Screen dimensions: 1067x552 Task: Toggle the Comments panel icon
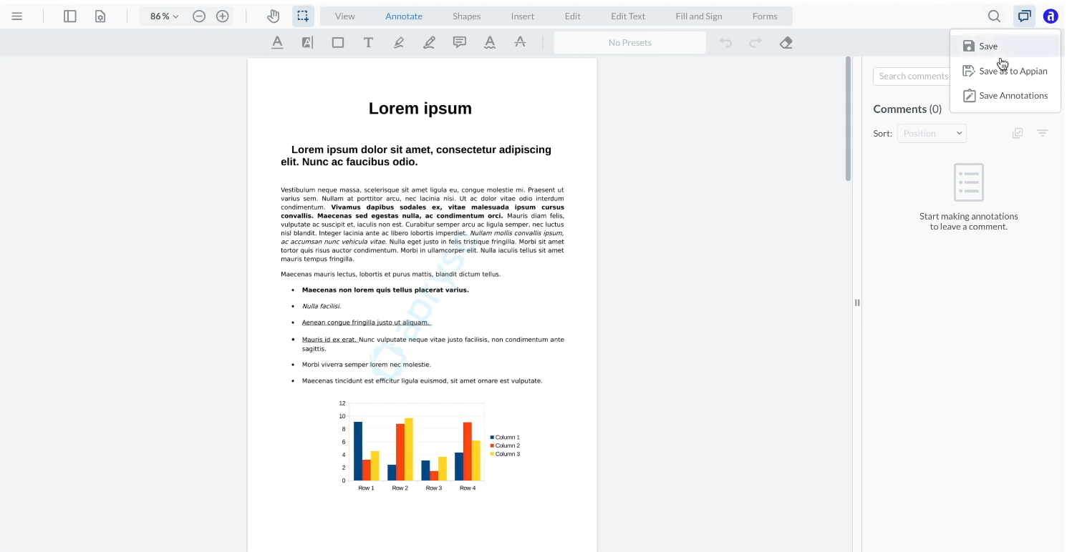(1025, 16)
